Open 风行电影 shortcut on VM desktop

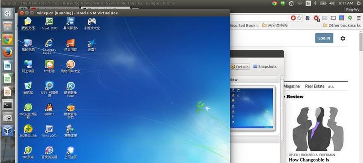[x=70, y=45]
